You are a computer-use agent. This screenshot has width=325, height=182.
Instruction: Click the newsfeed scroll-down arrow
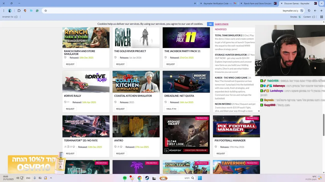click(x=259, y=111)
